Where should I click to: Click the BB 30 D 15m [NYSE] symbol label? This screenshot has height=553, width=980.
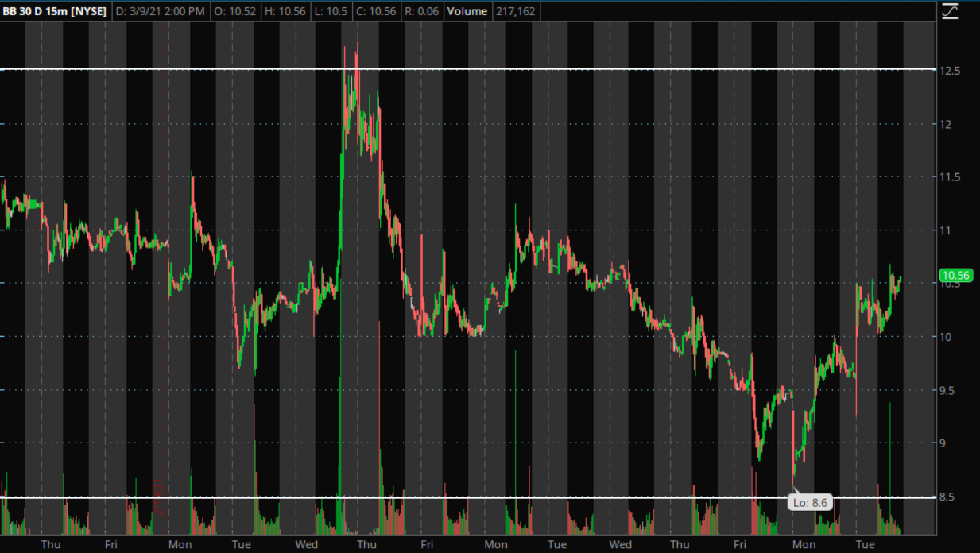[54, 12]
